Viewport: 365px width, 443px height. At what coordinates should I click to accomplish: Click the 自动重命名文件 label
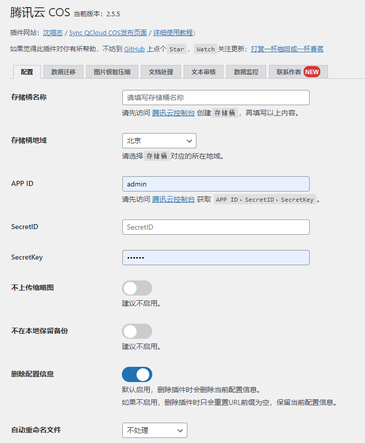click(36, 430)
